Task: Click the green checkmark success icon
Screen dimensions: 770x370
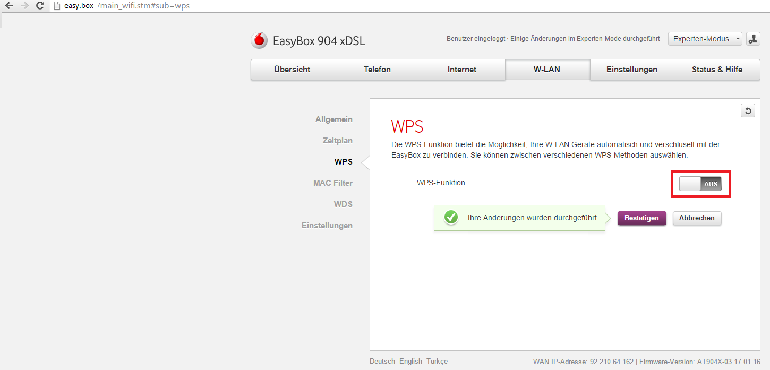Action: (x=451, y=218)
